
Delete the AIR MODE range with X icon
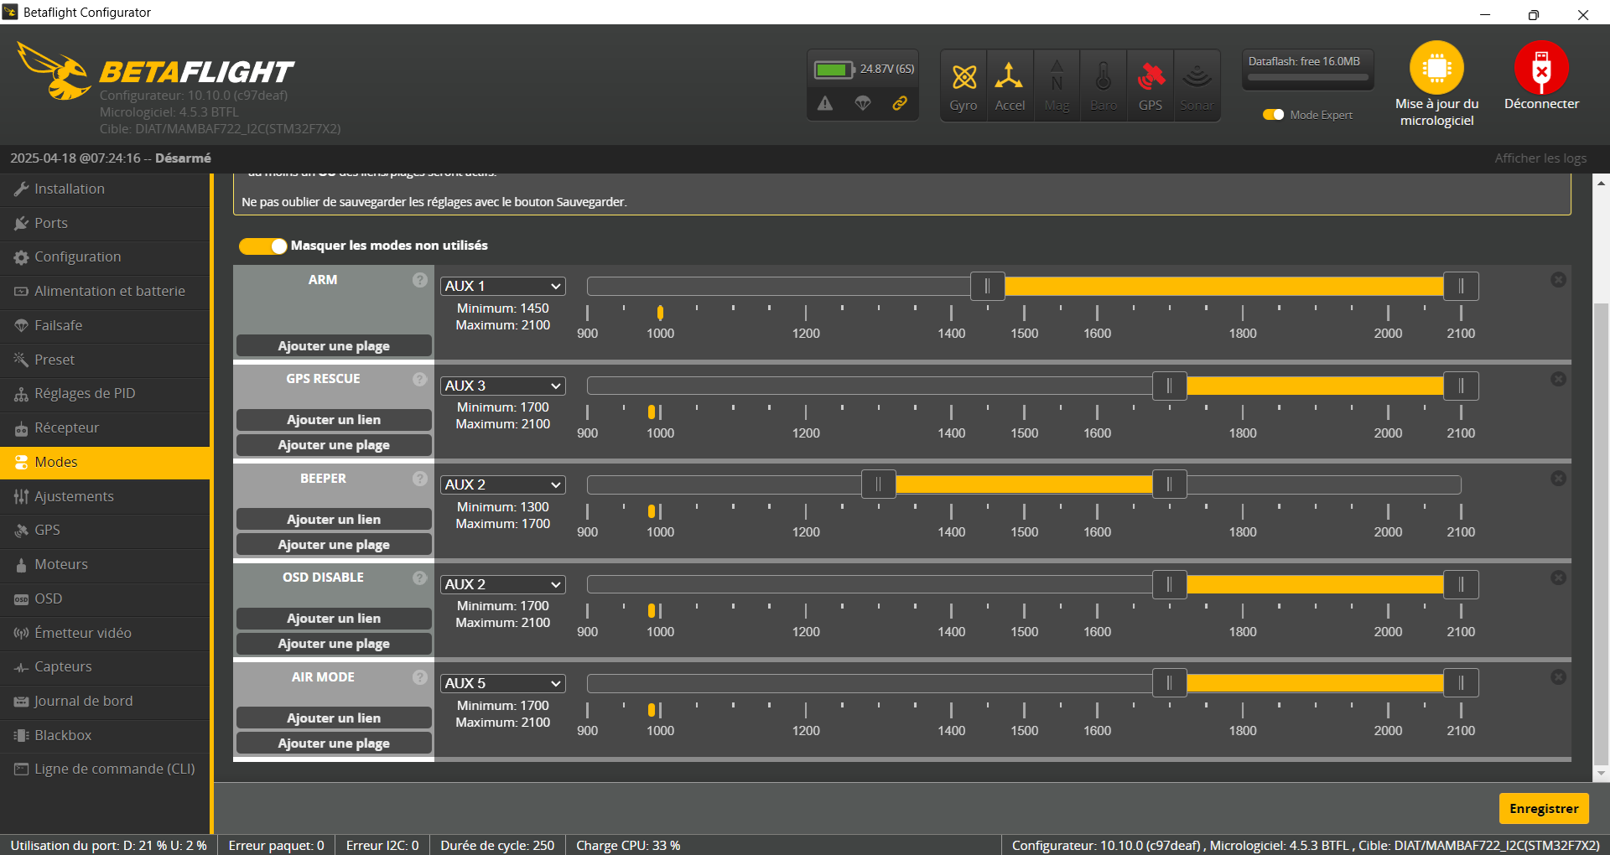(1558, 676)
